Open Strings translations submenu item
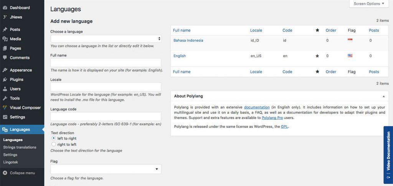Image resolution: width=393 pixels, height=186 pixels. tap(20, 147)
